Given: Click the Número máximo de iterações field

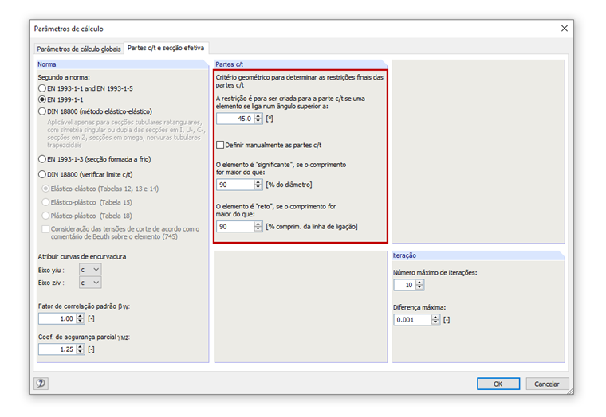Looking at the screenshot, I should tap(404, 285).
